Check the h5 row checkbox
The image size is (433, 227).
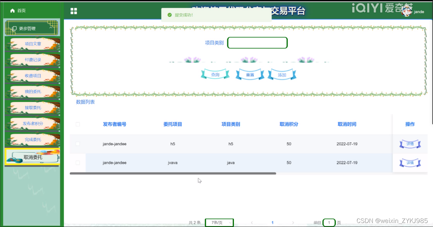(x=78, y=144)
